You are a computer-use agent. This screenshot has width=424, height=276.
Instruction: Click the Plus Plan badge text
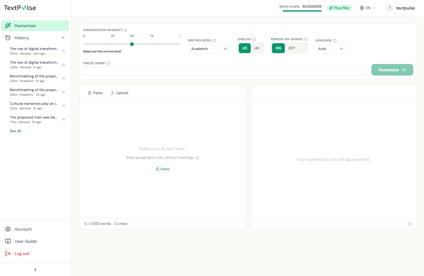click(x=341, y=8)
